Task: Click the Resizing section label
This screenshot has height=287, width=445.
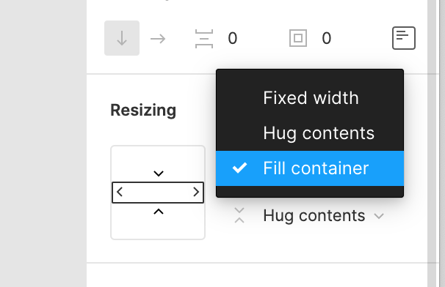Action: (x=143, y=111)
